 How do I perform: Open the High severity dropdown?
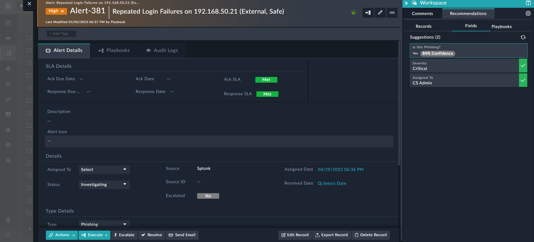56,11
